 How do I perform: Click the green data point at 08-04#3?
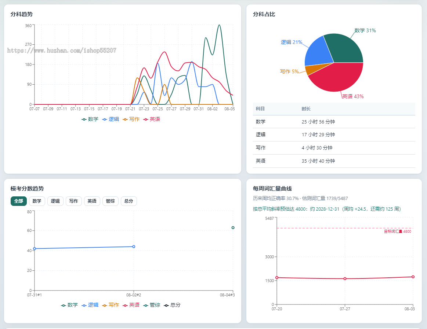pos(233,228)
